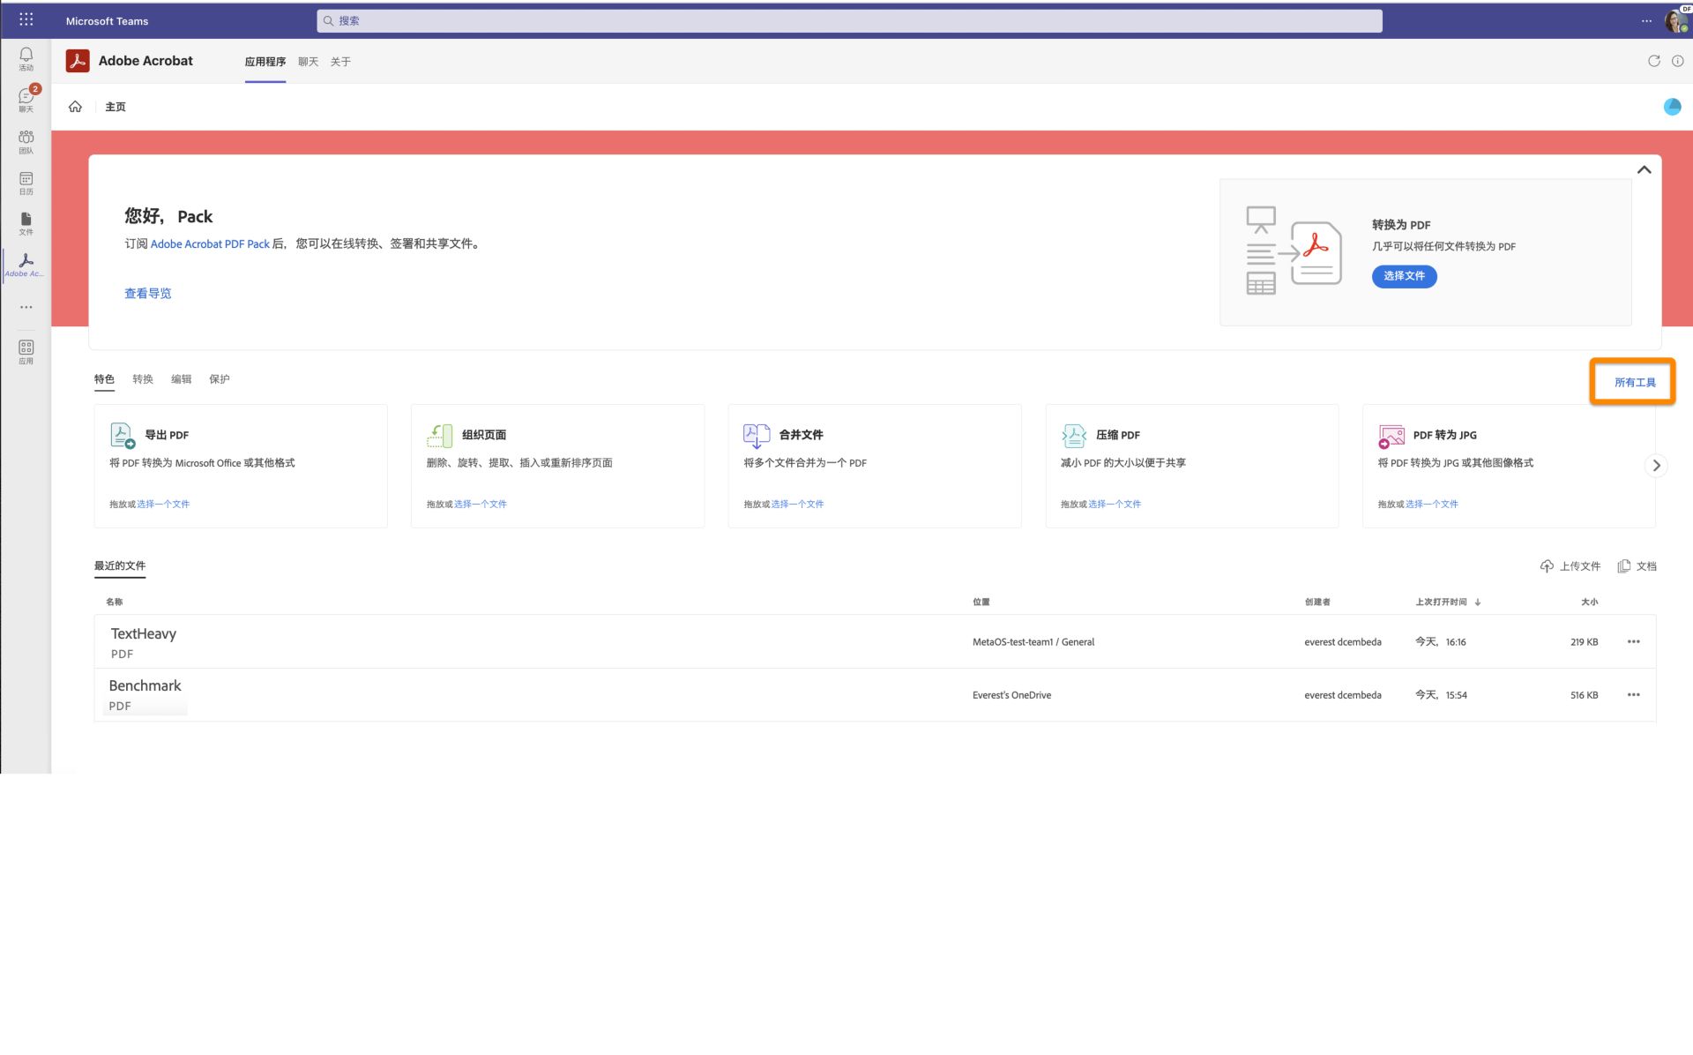Click the 选择文件 button
This screenshot has width=1693, height=1055.
[x=1404, y=276]
